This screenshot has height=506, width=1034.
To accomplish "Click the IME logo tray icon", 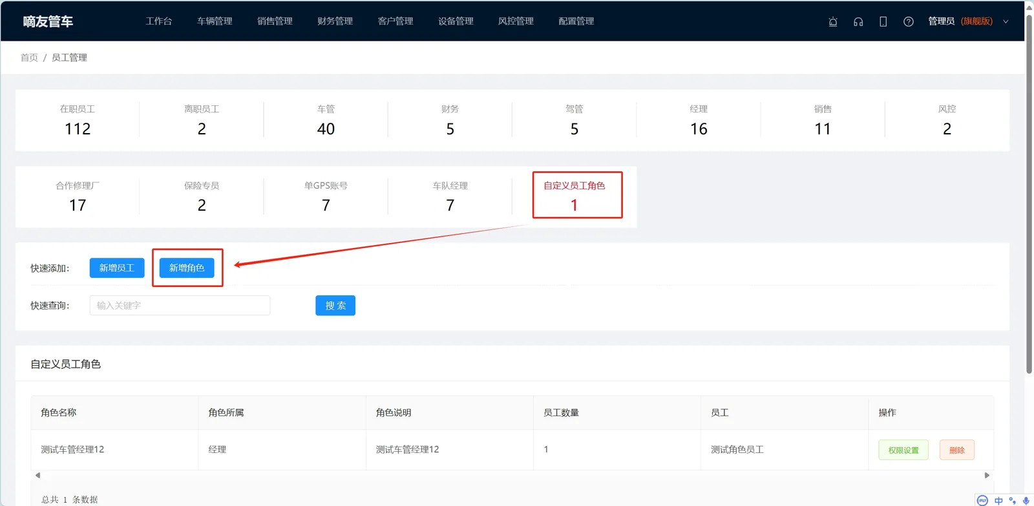I will tap(982, 500).
